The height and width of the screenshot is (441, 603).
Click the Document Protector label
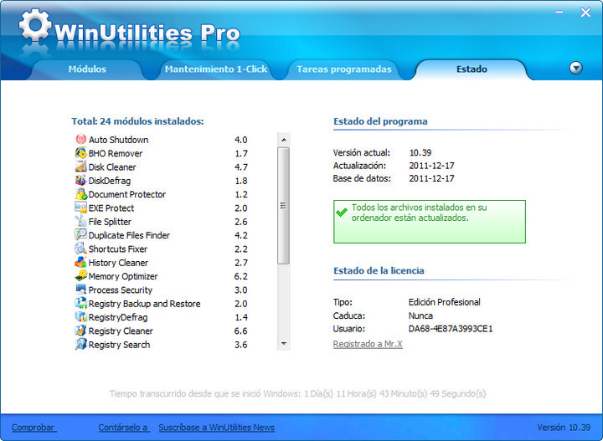[127, 194]
